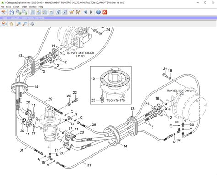Open the Order menu

(24, 7)
